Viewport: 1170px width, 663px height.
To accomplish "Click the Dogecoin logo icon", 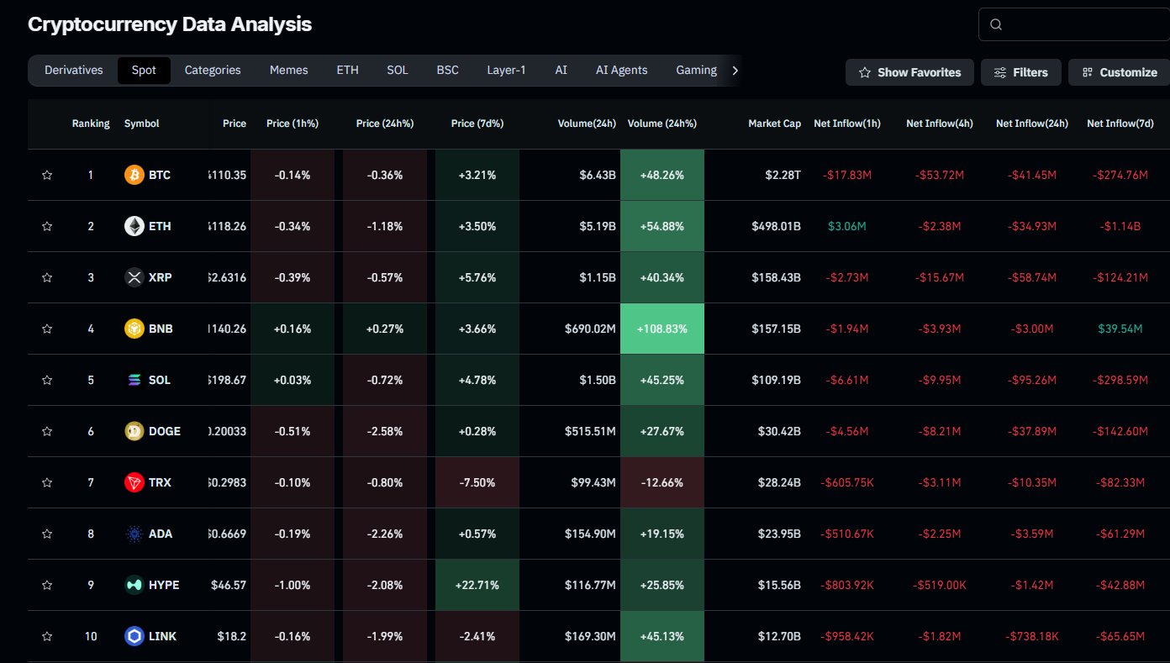I will click(x=134, y=431).
